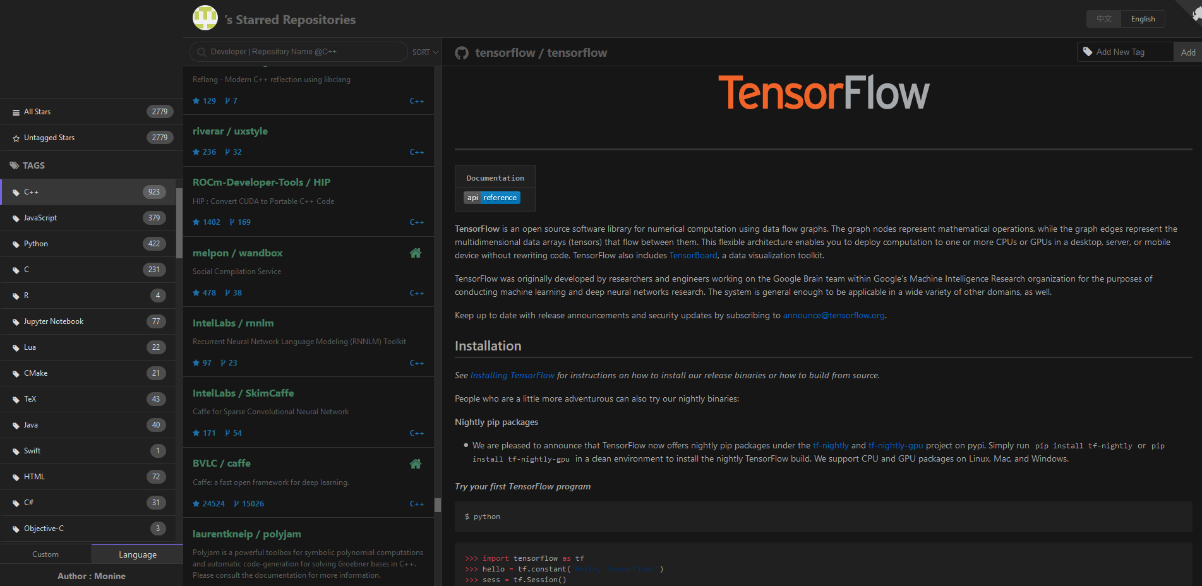
Task: Filter repositories by the C tag
Action: [x=88, y=270]
